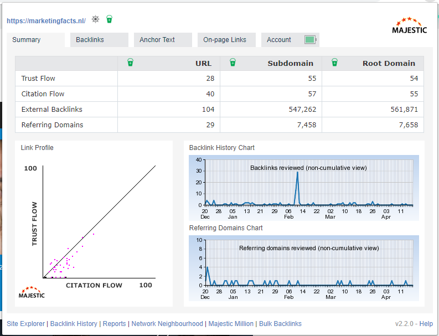Switch to the Backlinks tab
Image resolution: width=439 pixels, height=336 pixels.
pyautogui.click(x=90, y=40)
